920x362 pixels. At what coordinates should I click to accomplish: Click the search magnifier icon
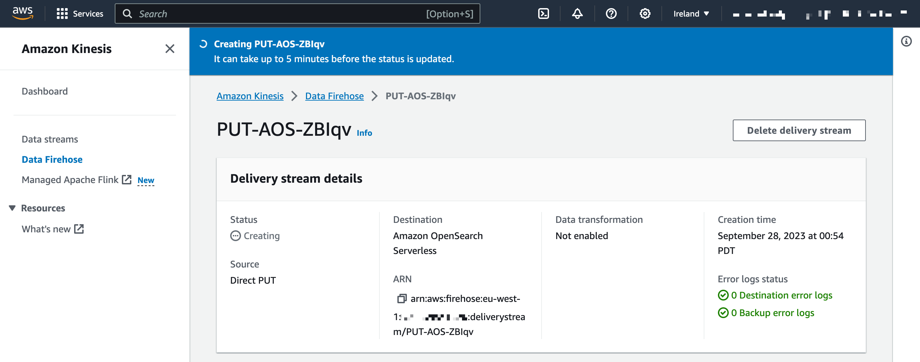128,14
